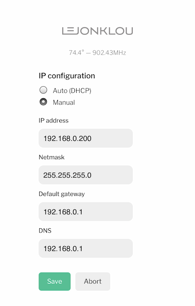Select the Auto (DHCP) radio button

(43, 90)
